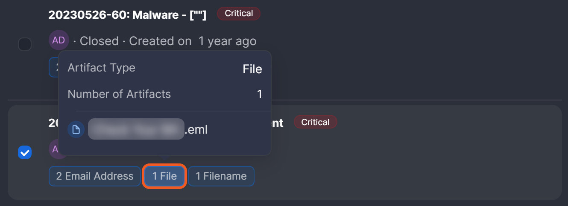This screenshot has height=206, width=568.
Task: Click Critical badge on the Malware incident
Action: [x=239, y=14]
